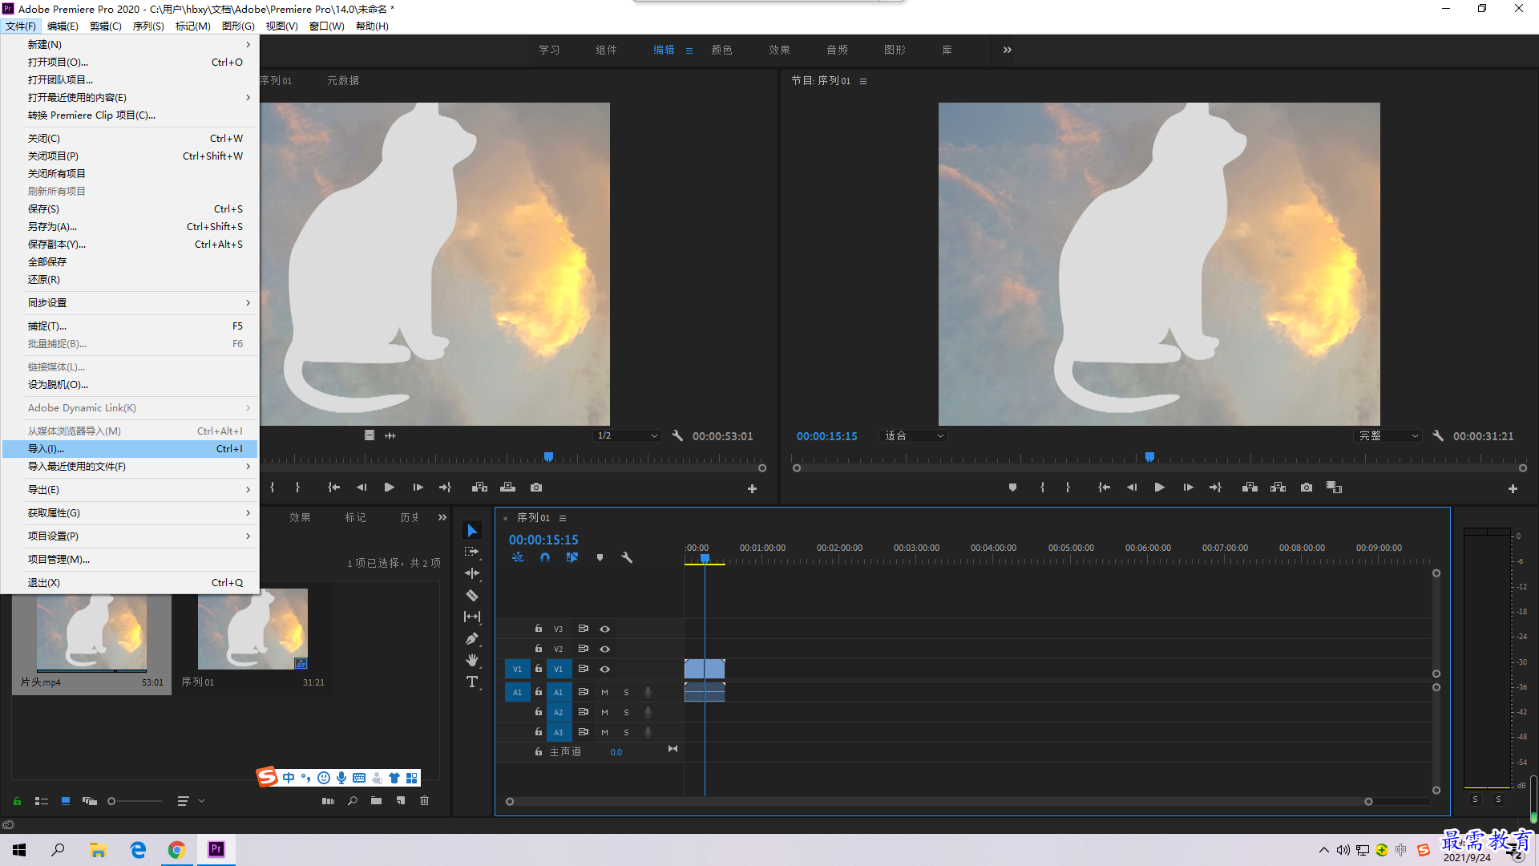1539x866 pixels.
Task: Select 序列 01 thumbnail in Project panel
Action: pos(252,629)
